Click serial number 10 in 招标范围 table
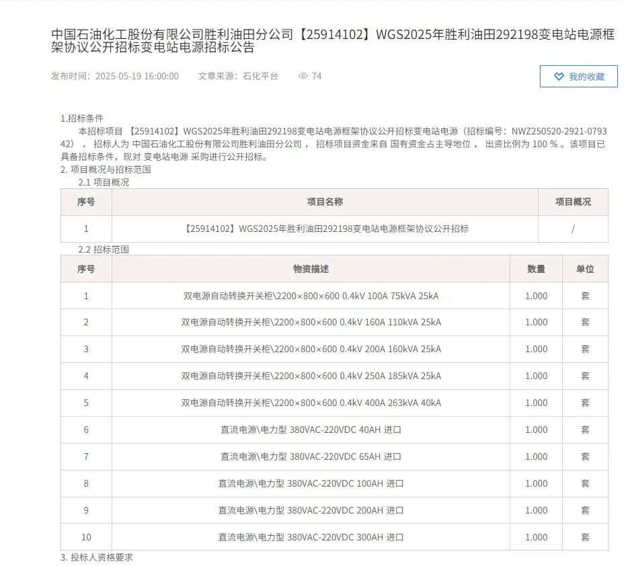This screenshot has height=566, width=626. pyautogui.click(x=86, y=537)
